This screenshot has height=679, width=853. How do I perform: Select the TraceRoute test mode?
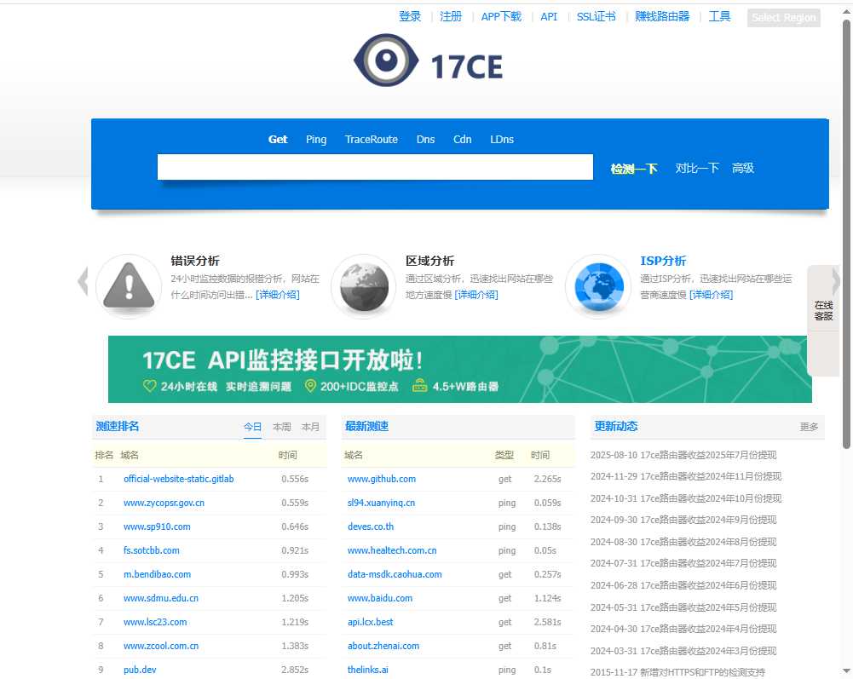coord(371,140)
